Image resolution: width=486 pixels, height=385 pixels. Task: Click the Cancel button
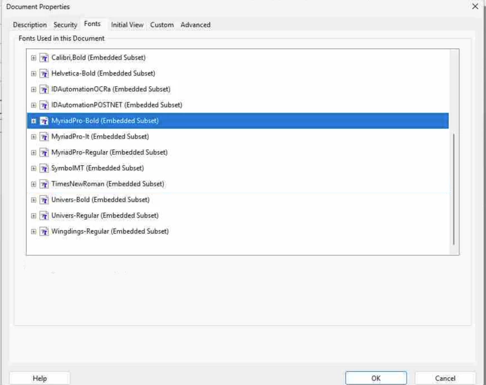pyautogui.click(x=445, y=378)
